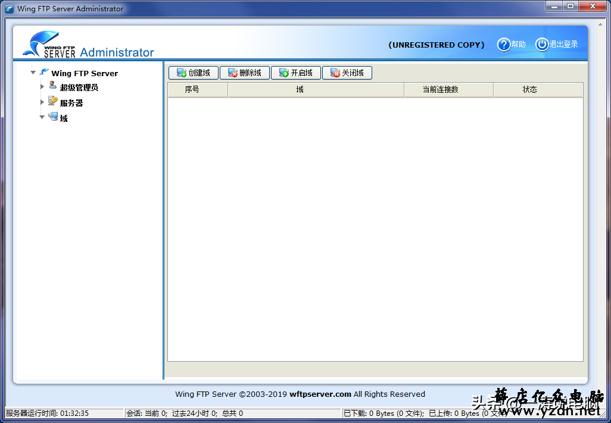Click the 域 domain icon in tree

pyautogui.click(x=53, y=117)
